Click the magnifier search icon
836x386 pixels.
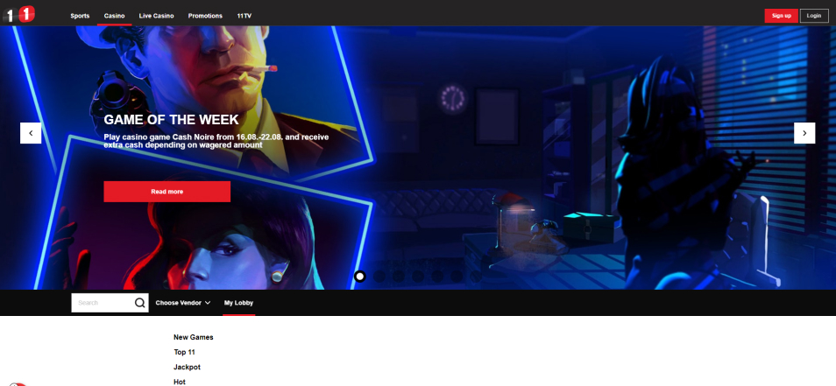(139, 303)
